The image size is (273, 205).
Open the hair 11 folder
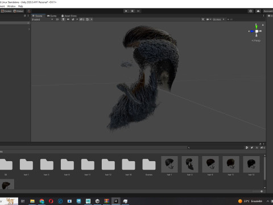[88, 165]
